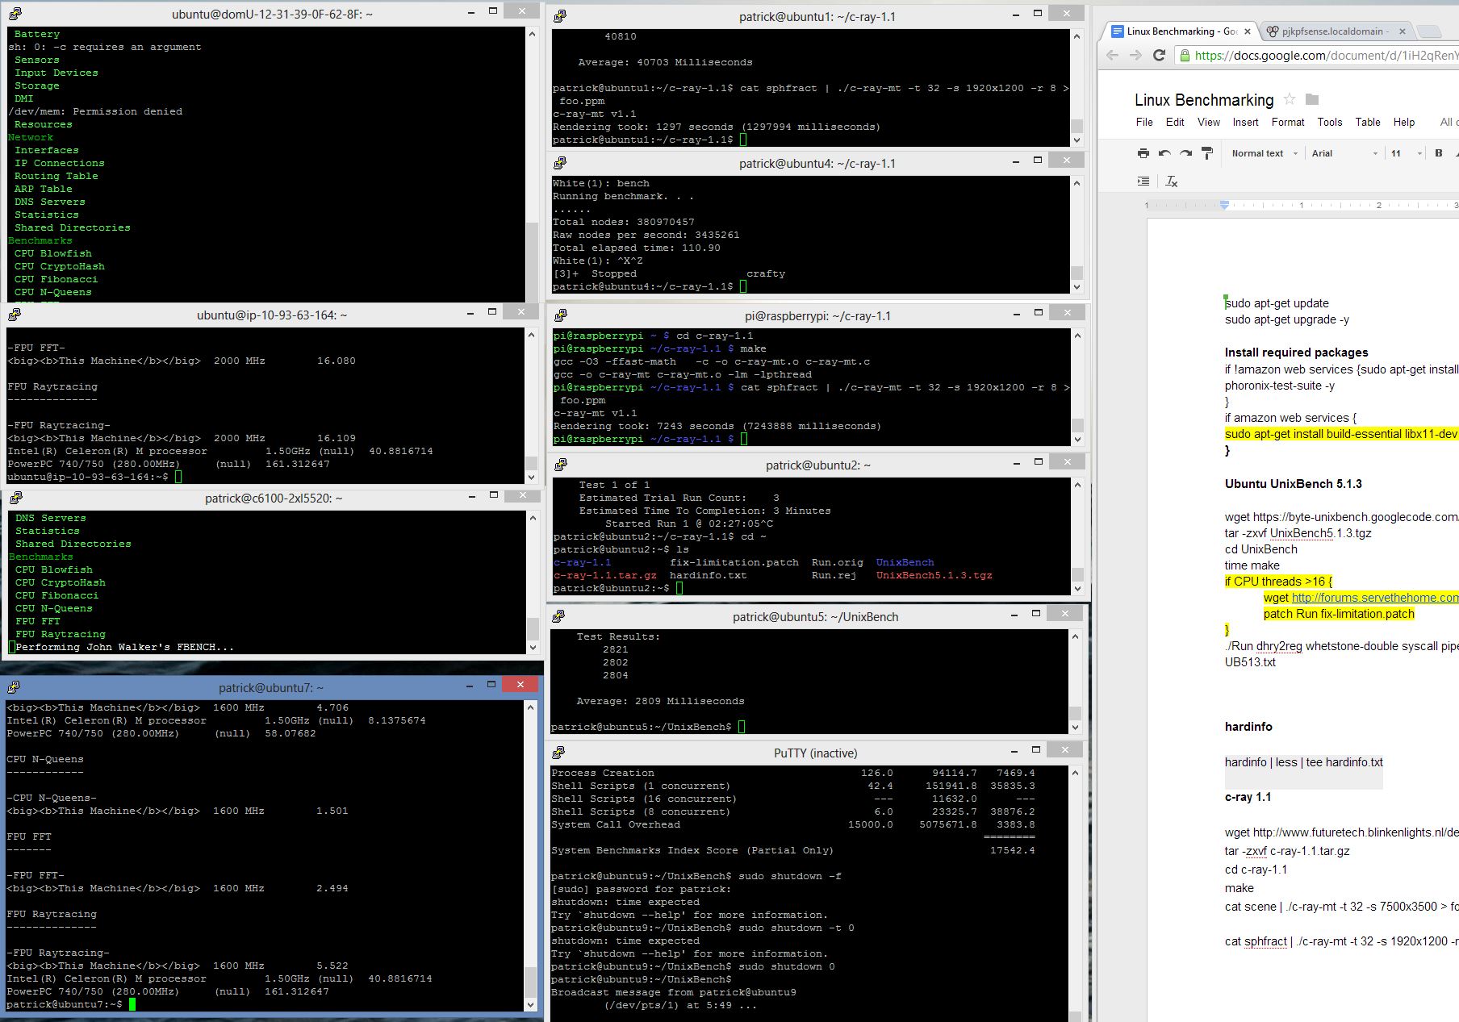Expand the font size 11 dropdown
The width and height of the screenshot is (1459, 1022).
[1405, 153]
